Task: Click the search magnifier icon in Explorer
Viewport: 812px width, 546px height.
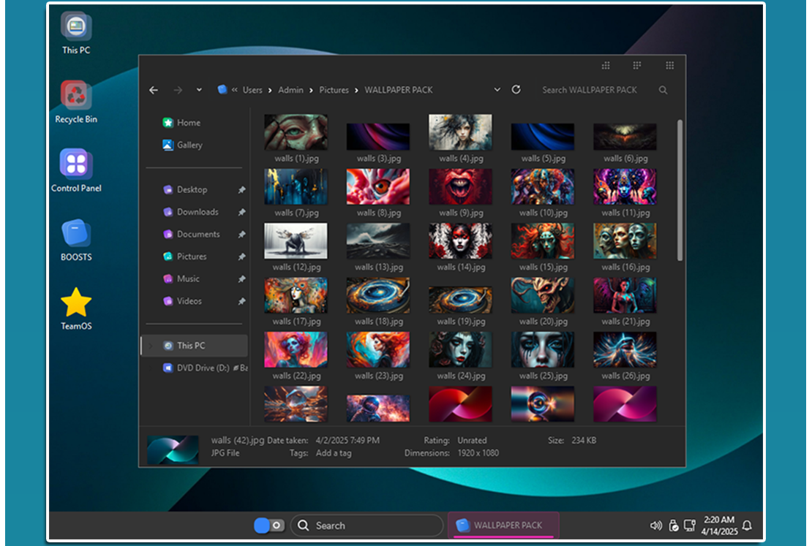Action: click(663, 90)
